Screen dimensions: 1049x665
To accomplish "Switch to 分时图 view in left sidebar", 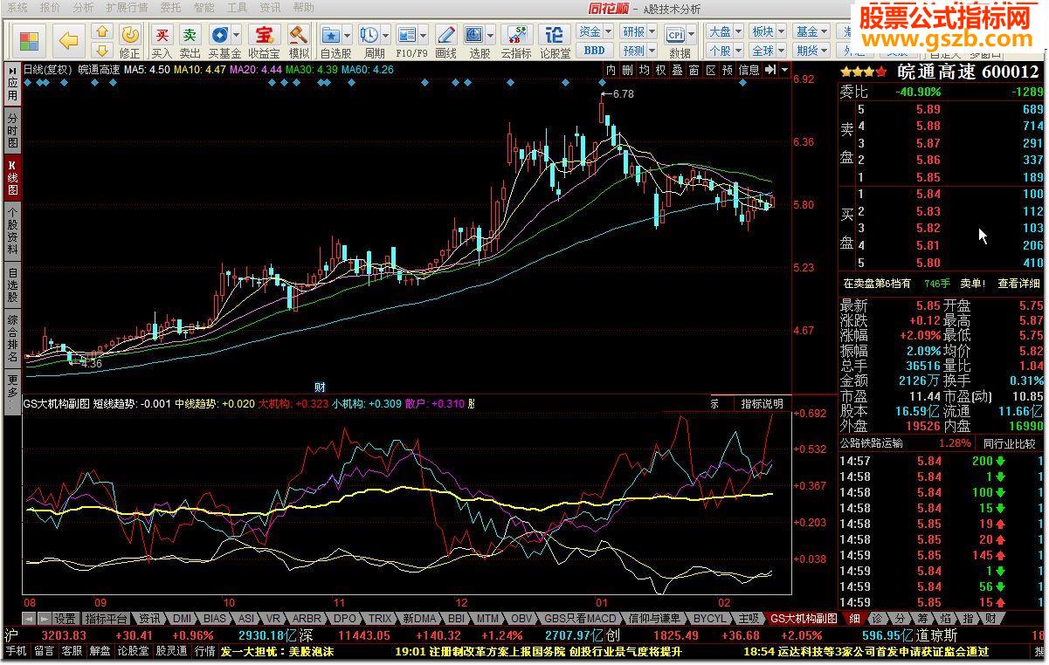I will (x=12, y=131).
